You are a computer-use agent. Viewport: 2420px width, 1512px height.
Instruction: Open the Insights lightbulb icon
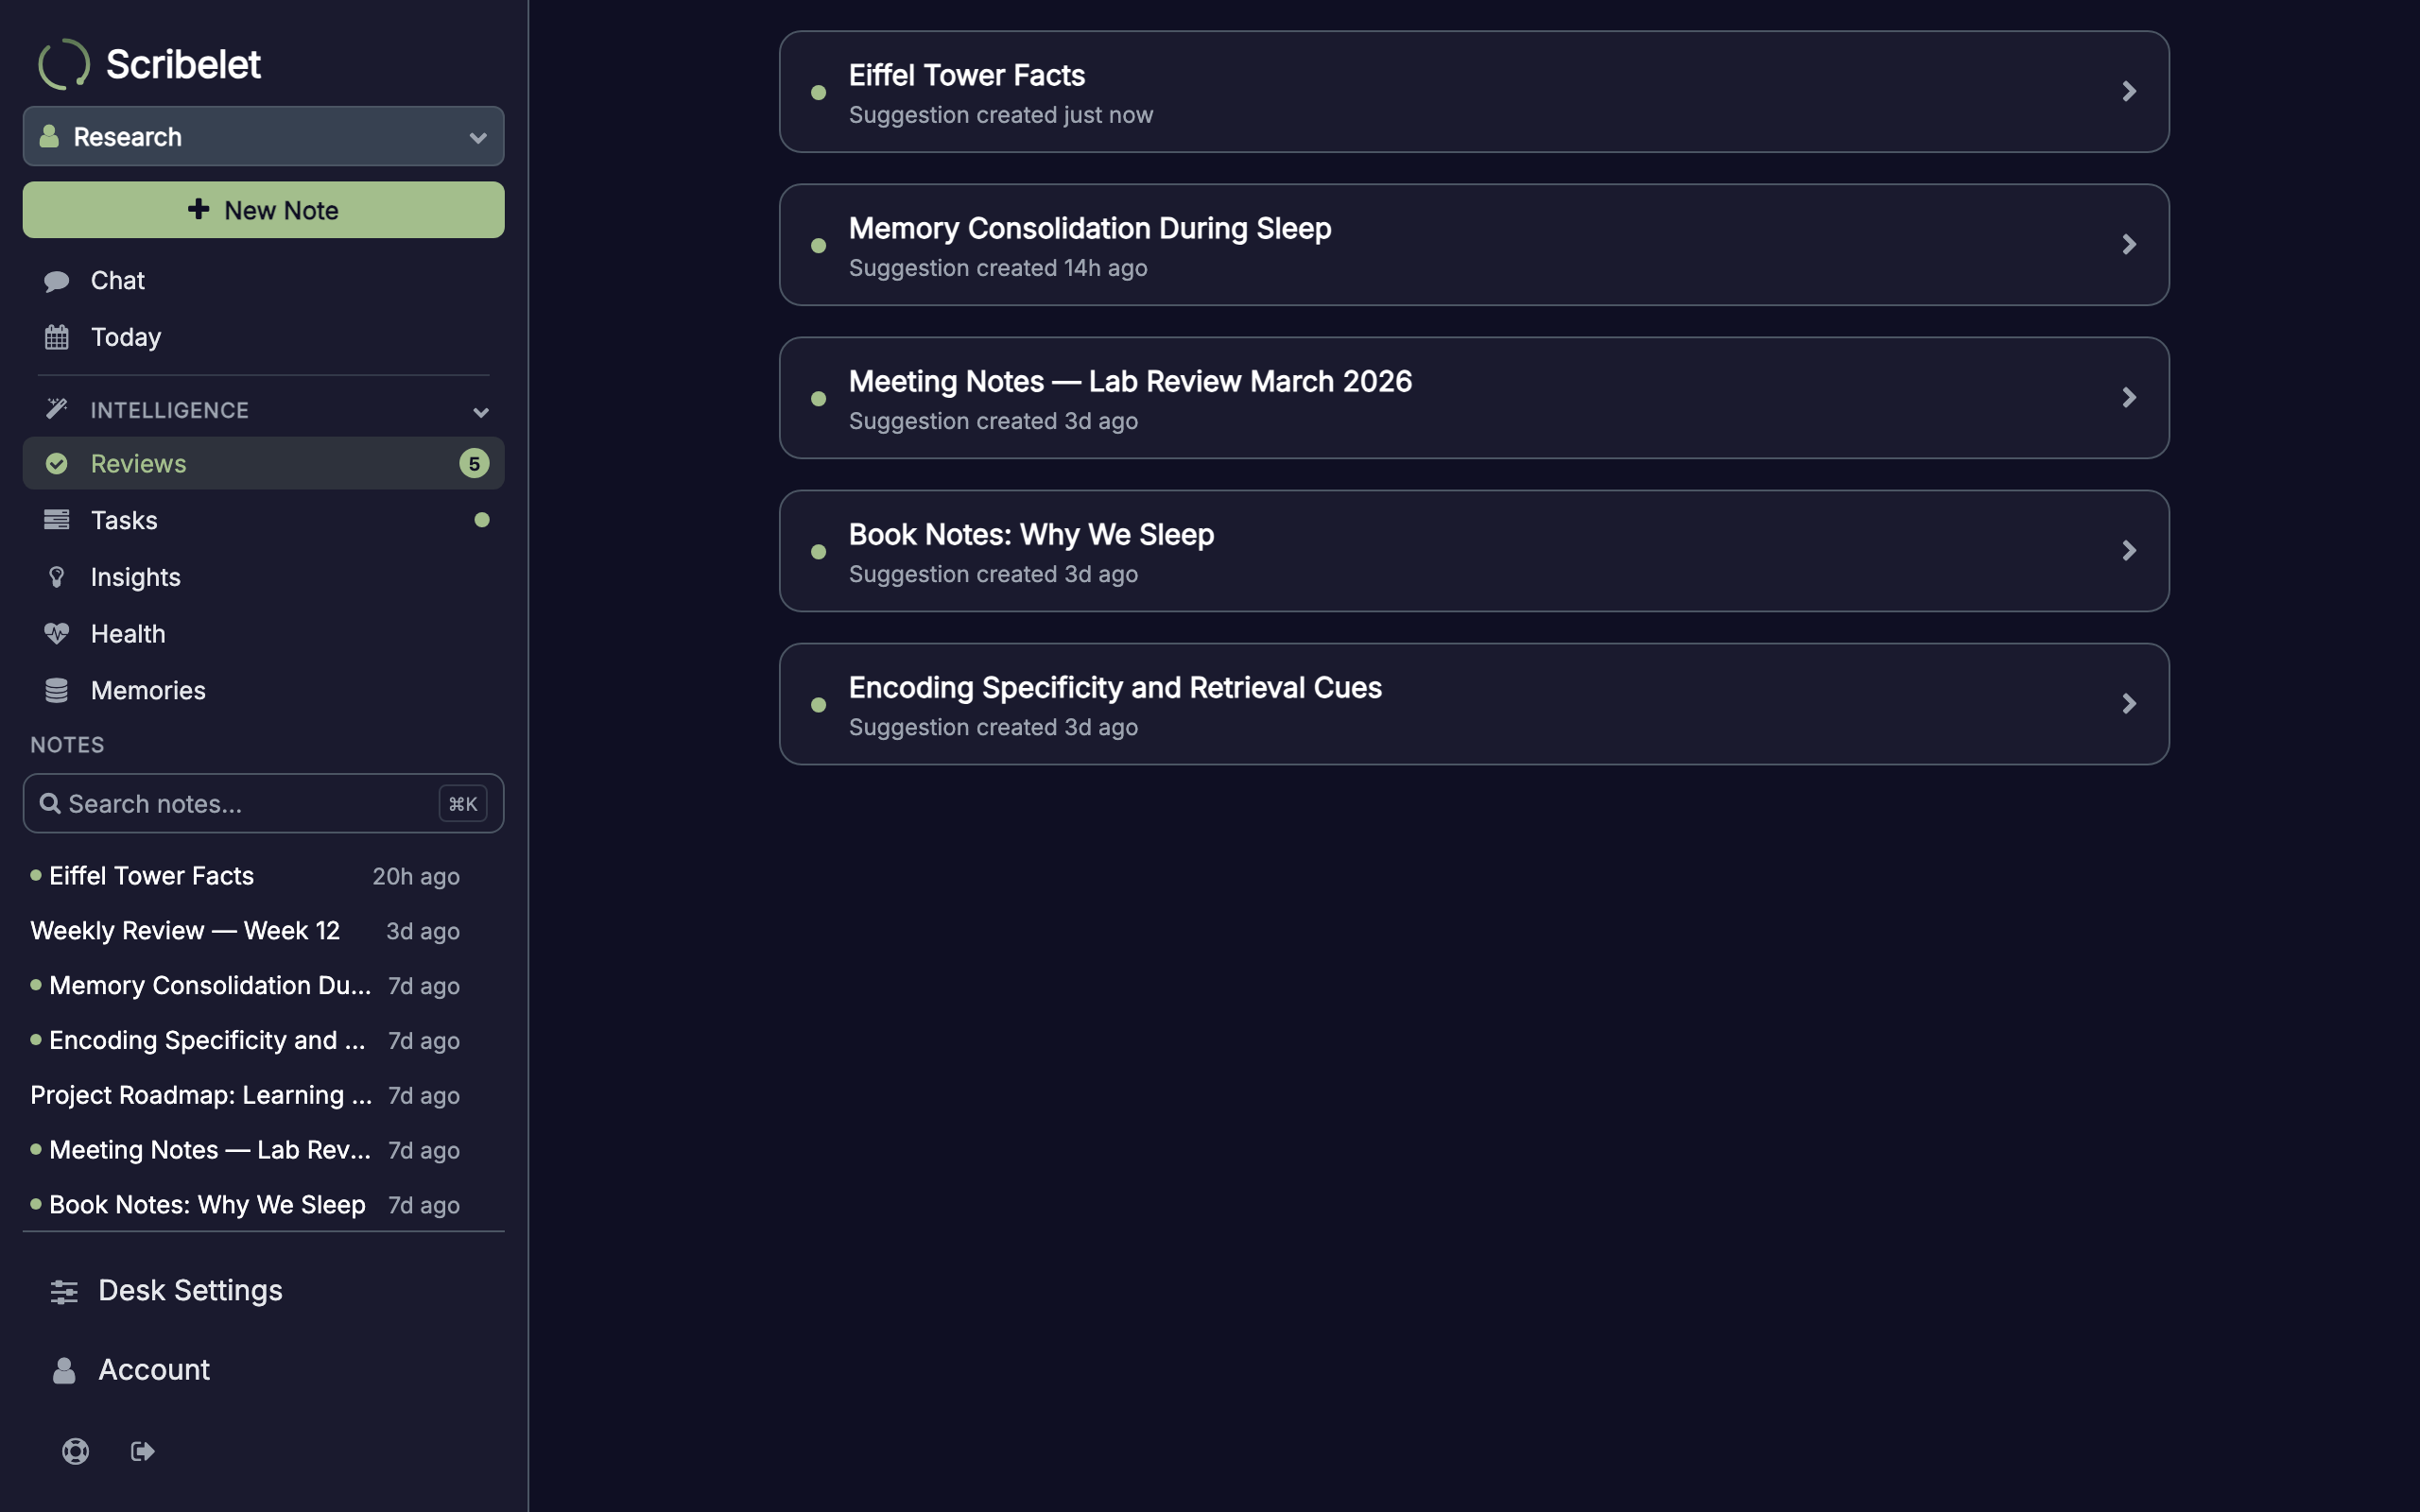[x=57, y=577]
